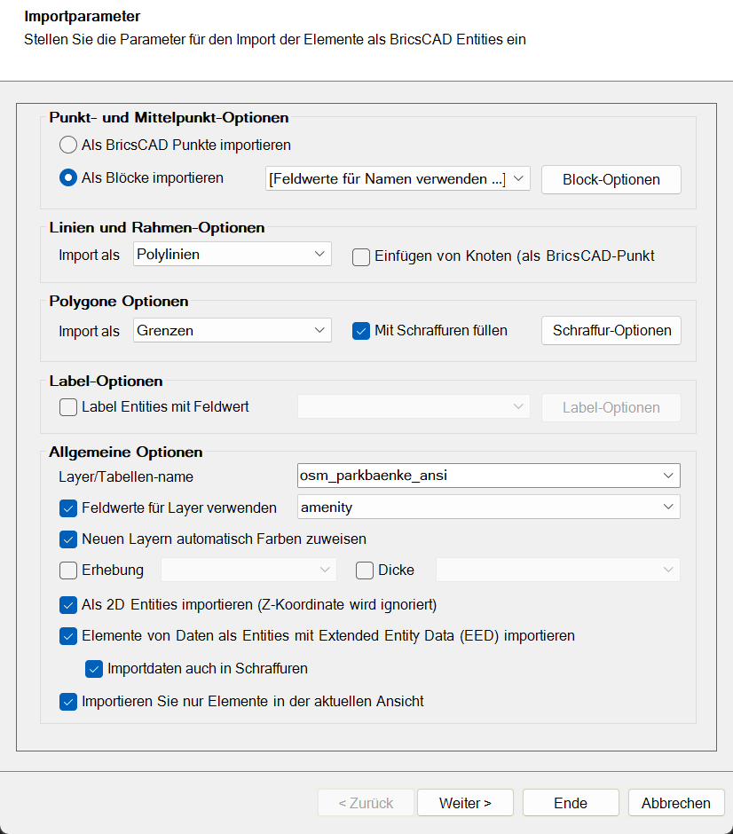Click inside the Layer/Tabellen-name field
The image size is (733, 834).
pos(444,476)
